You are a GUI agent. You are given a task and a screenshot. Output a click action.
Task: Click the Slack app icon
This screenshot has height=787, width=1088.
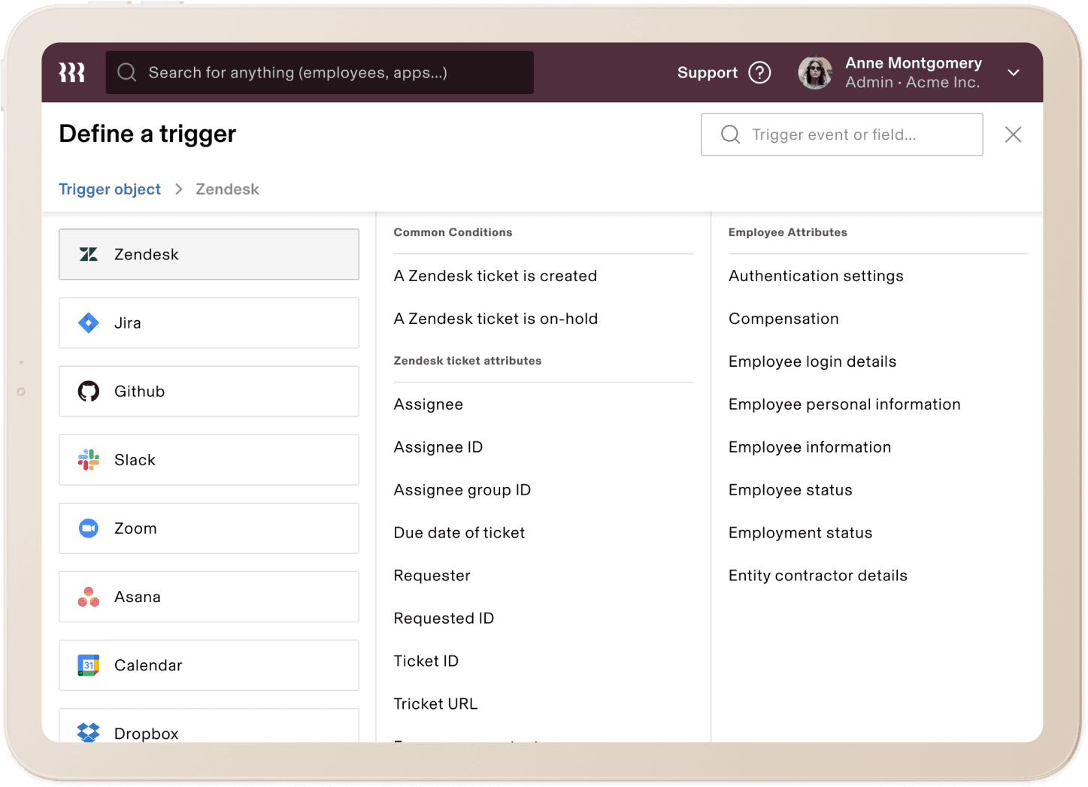tap(88, 459)
